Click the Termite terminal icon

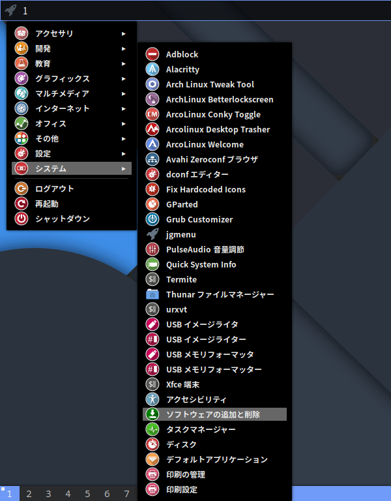click(152, 279)
